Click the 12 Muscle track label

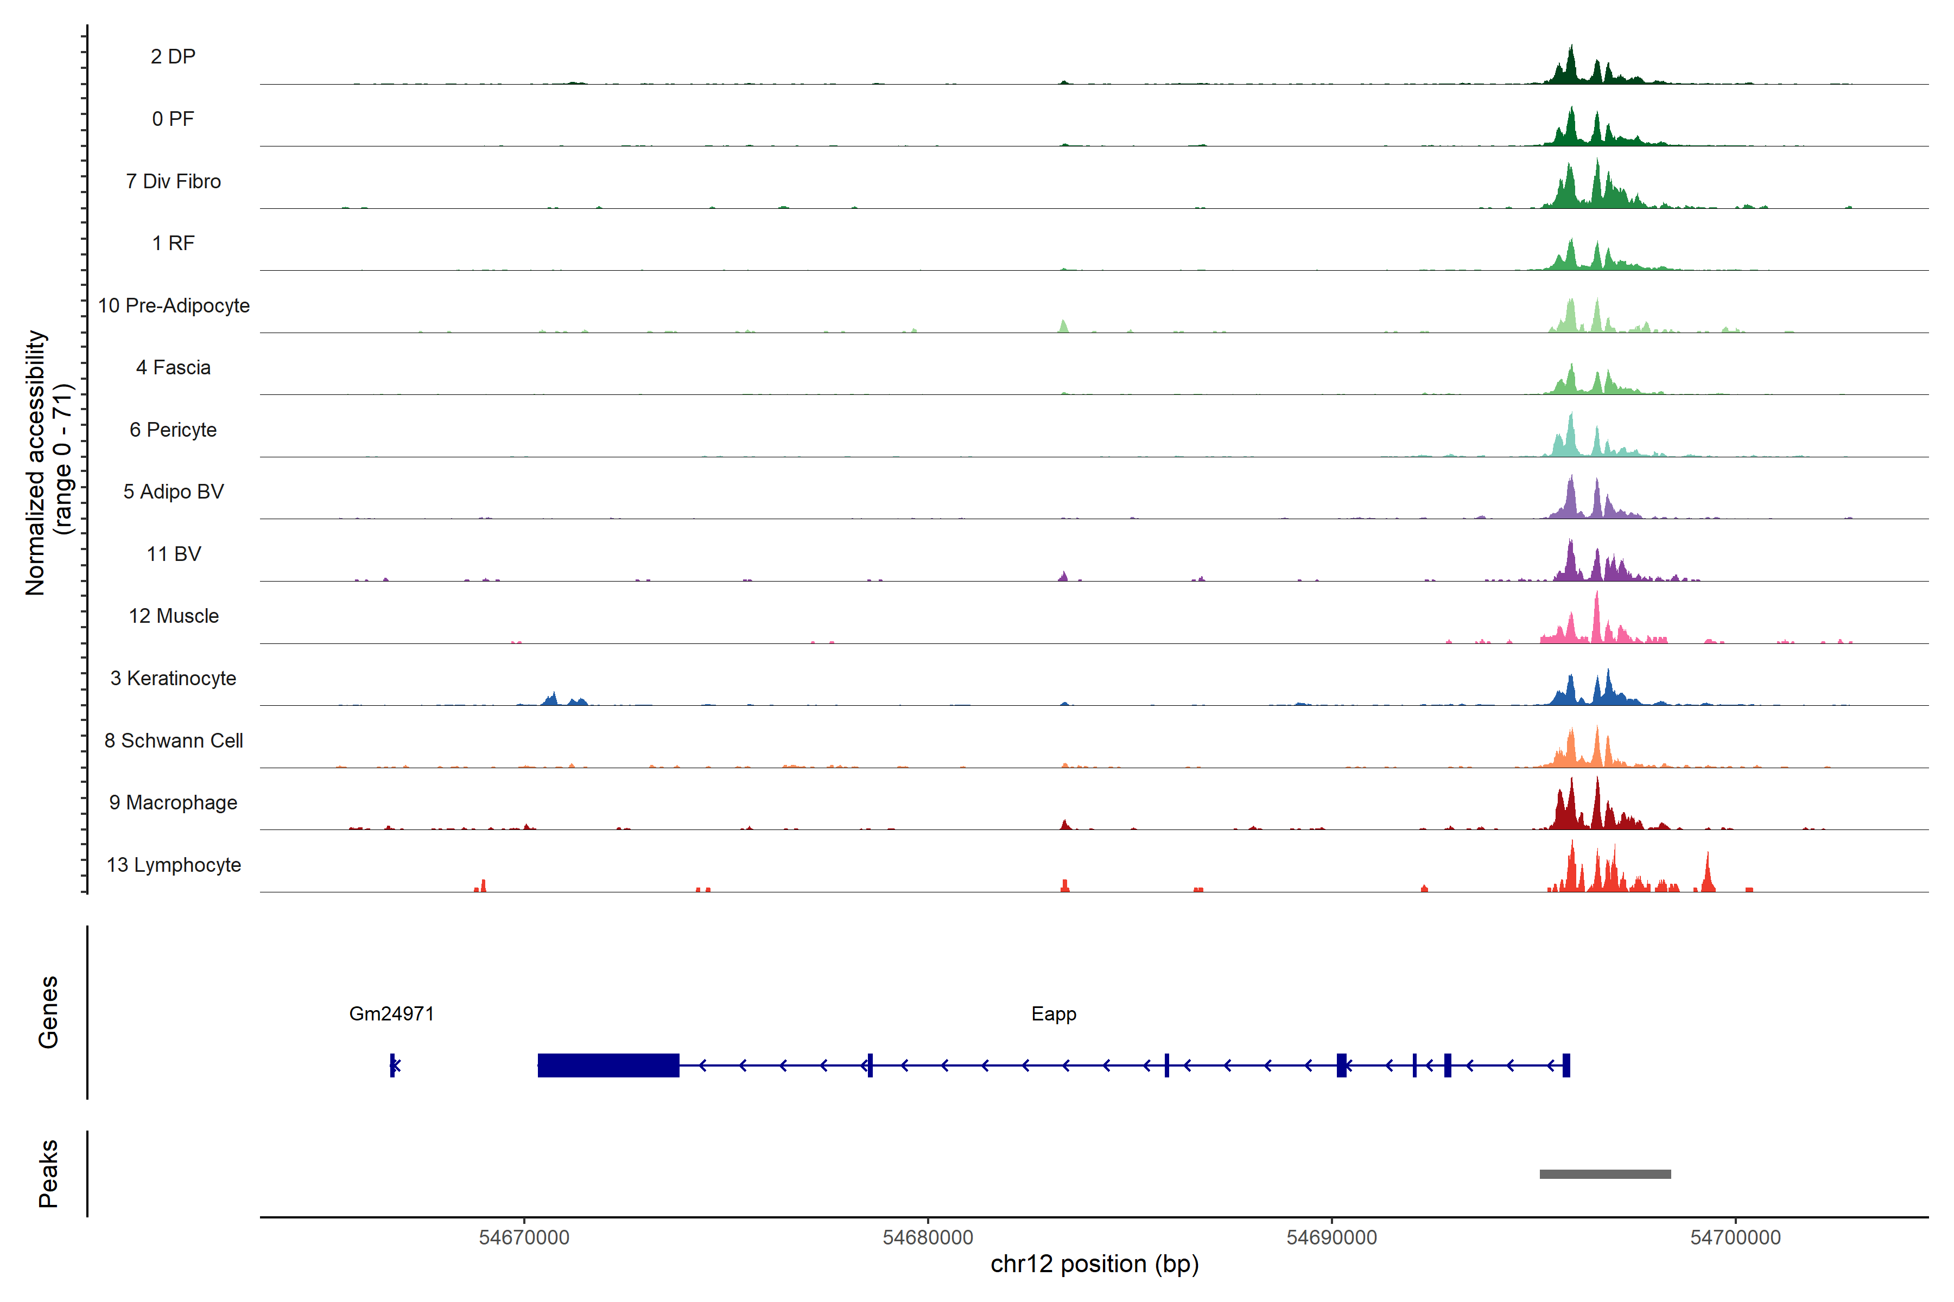(x=173, y=616)
